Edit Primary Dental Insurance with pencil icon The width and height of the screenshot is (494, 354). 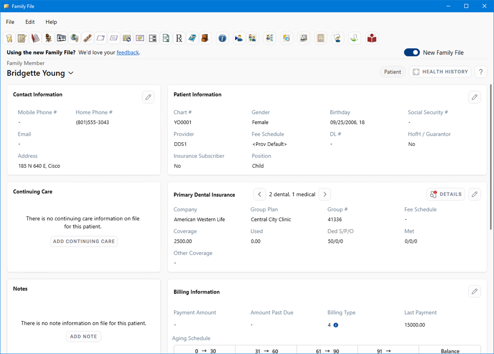coord(474,194)
